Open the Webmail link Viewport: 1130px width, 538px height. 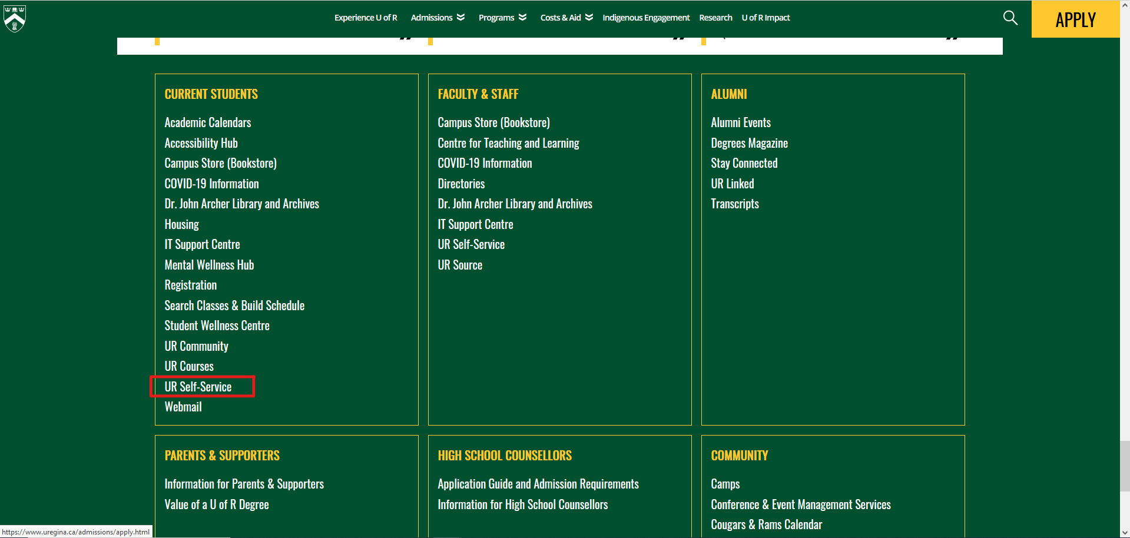[183, 407]
